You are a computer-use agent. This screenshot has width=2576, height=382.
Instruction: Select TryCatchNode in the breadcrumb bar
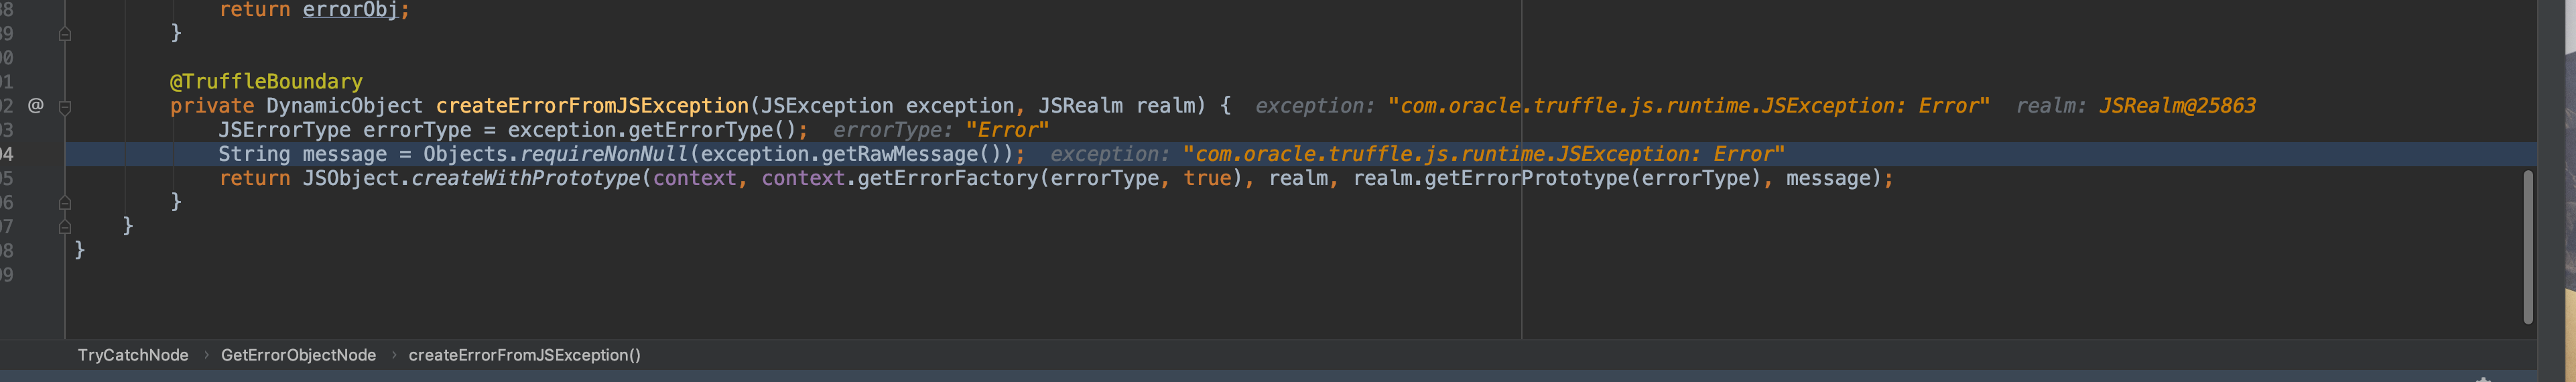[133, 355]
